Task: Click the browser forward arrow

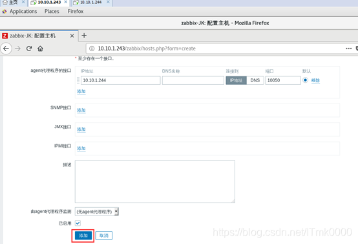Action: click(x=18, y=49)
